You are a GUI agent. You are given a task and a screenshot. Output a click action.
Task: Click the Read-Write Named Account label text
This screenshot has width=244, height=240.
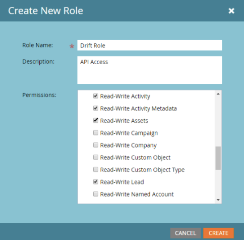137,194
